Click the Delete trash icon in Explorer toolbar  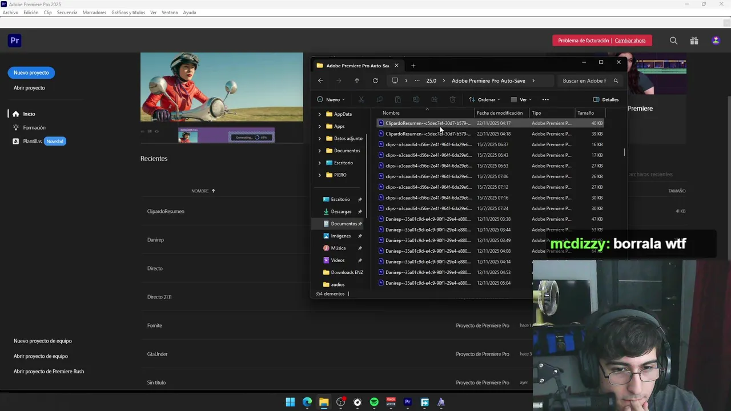[452, 99]
